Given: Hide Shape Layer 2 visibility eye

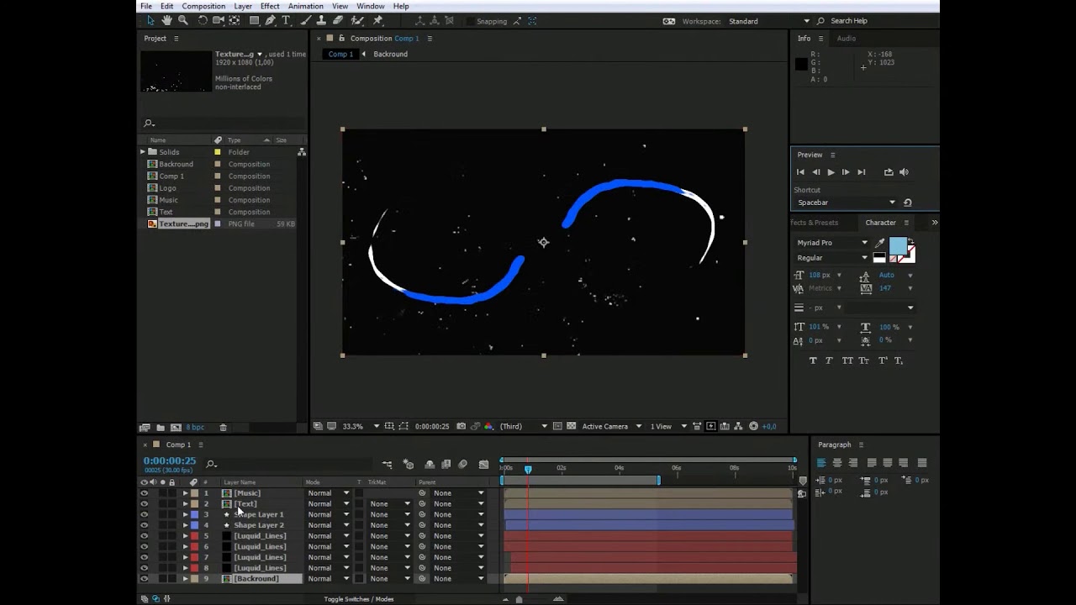Looking at the screenshot, I should coord(144,525).
